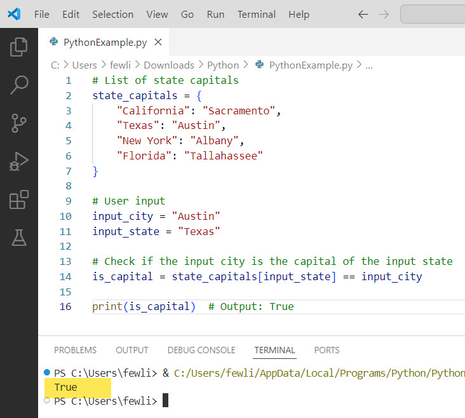Open the Selection menu
This screenshot has width=465, height=418.
112,14
